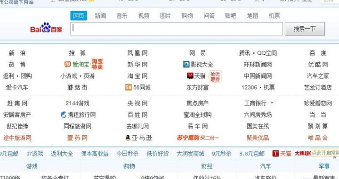Open the 赶集网 link
Screen dimensions: 339x179
tap(17, 103)
